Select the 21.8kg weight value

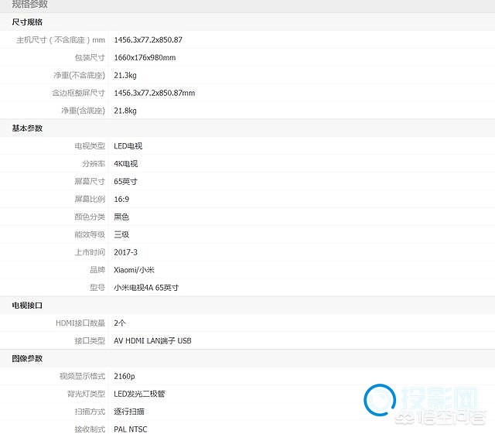pos(125,111)
